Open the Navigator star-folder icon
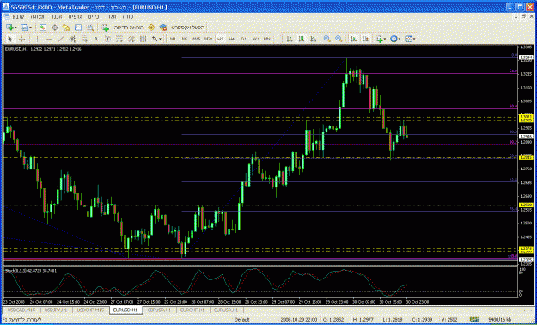537x325 pixels. 66,28
